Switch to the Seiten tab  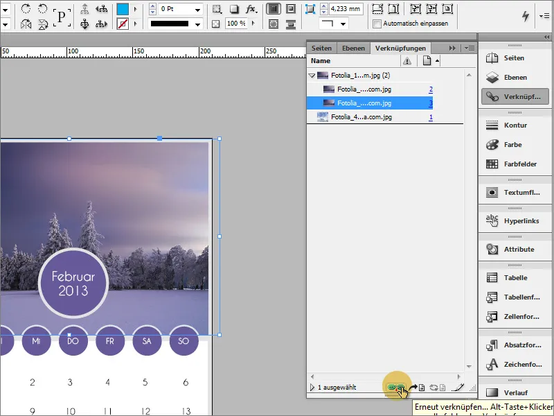click(321, 48)
